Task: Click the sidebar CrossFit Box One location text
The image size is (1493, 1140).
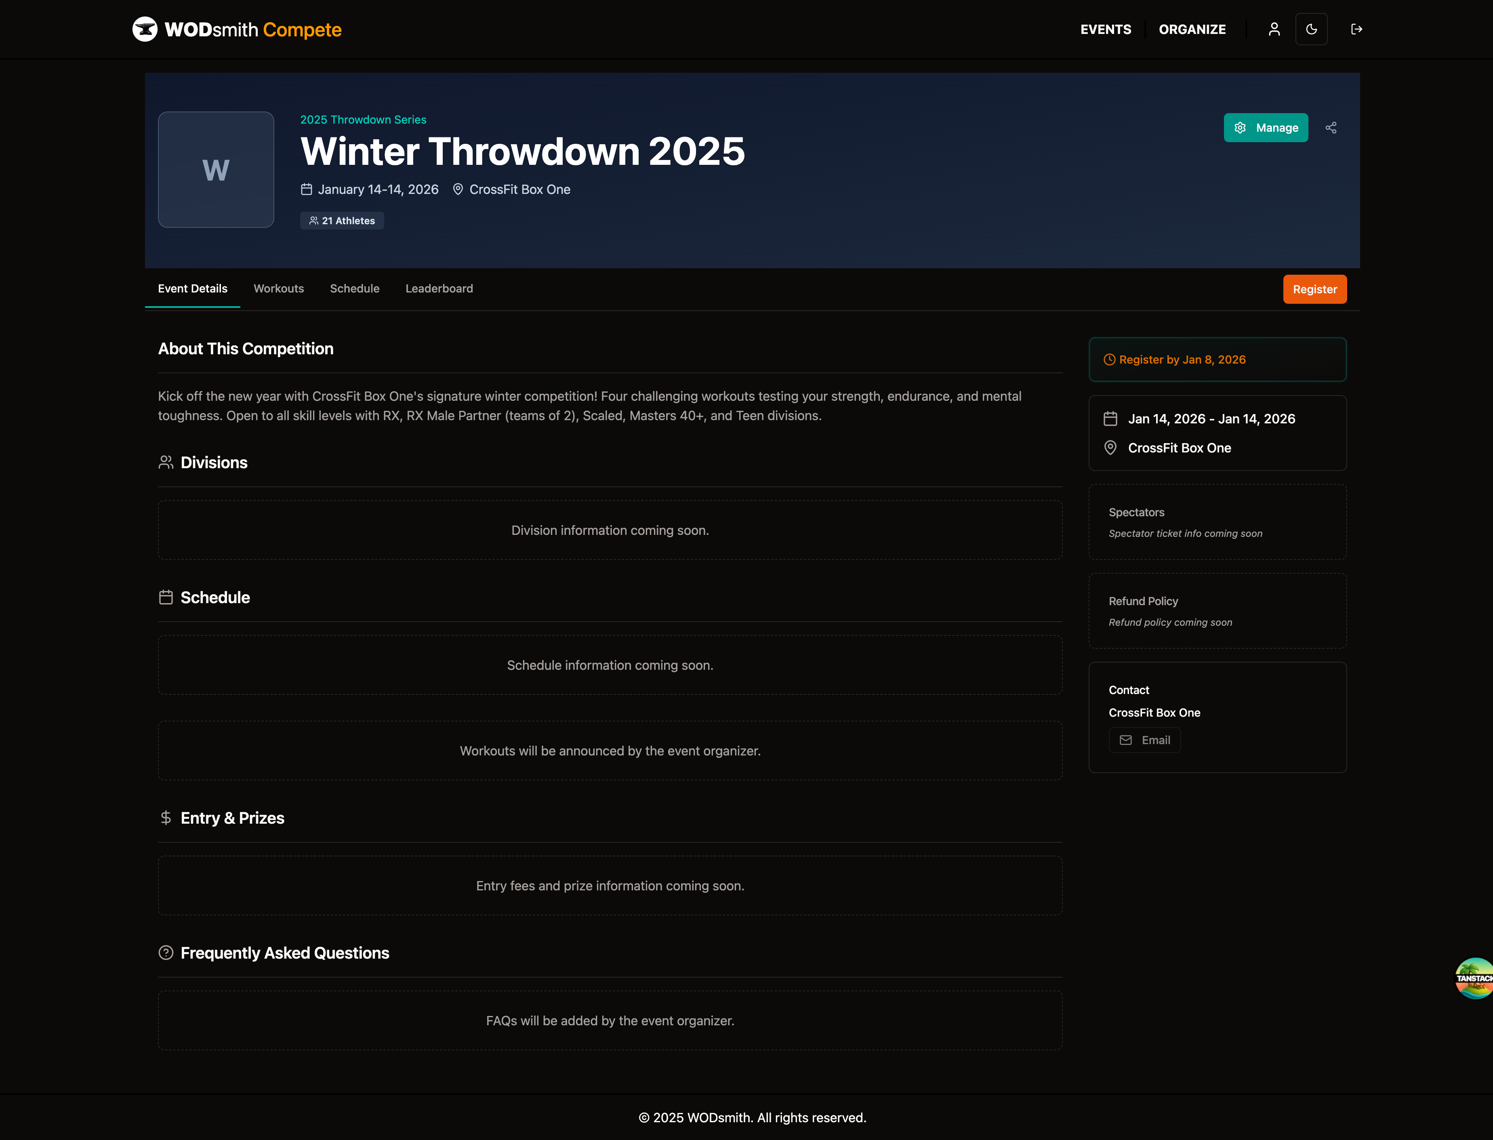Action: [1180, 448]
